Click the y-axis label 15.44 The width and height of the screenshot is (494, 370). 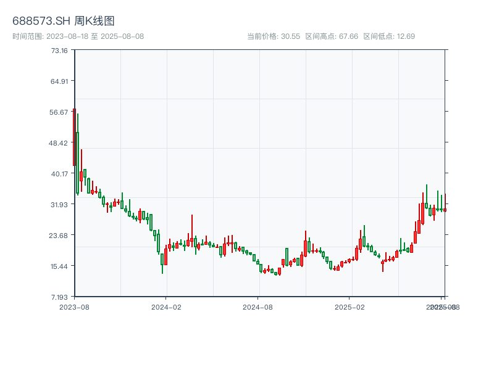click(x=59, y=266)
